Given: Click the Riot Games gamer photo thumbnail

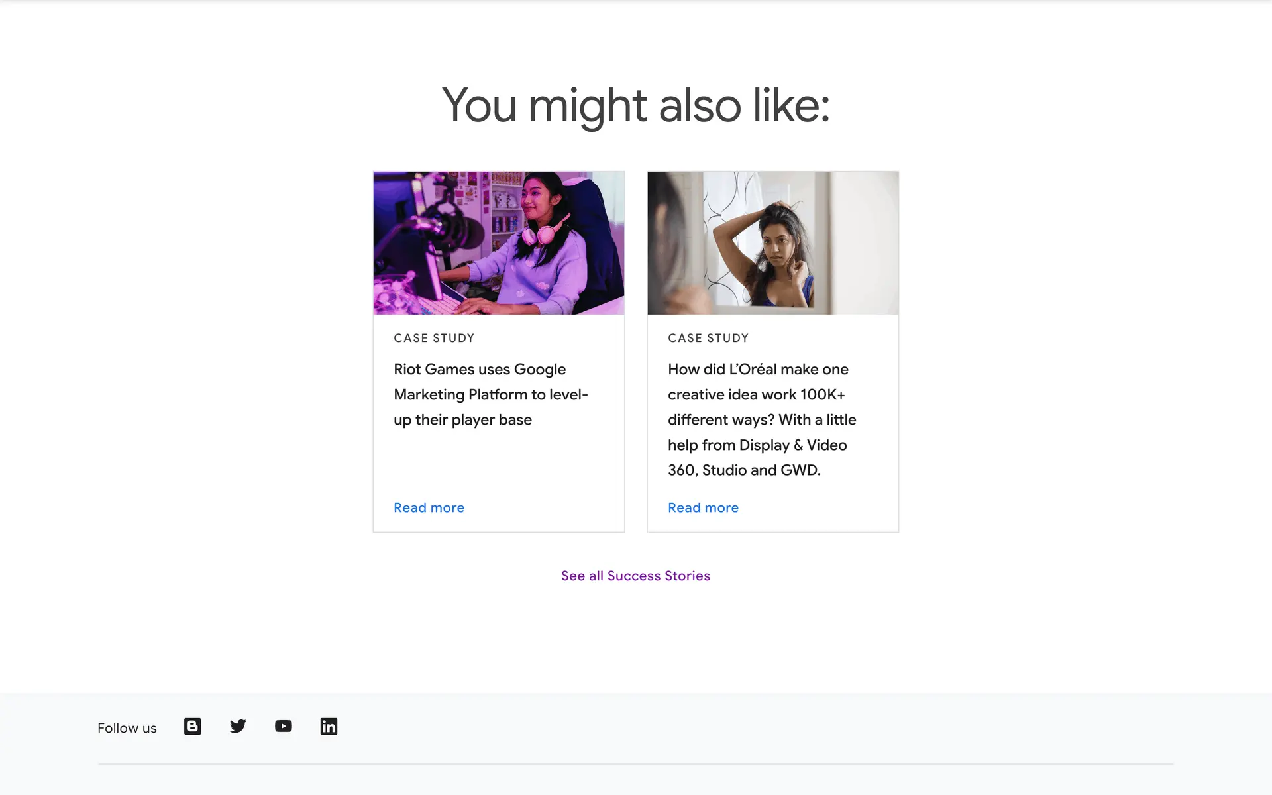Looking at the screenshot, I should pos(498,242).
